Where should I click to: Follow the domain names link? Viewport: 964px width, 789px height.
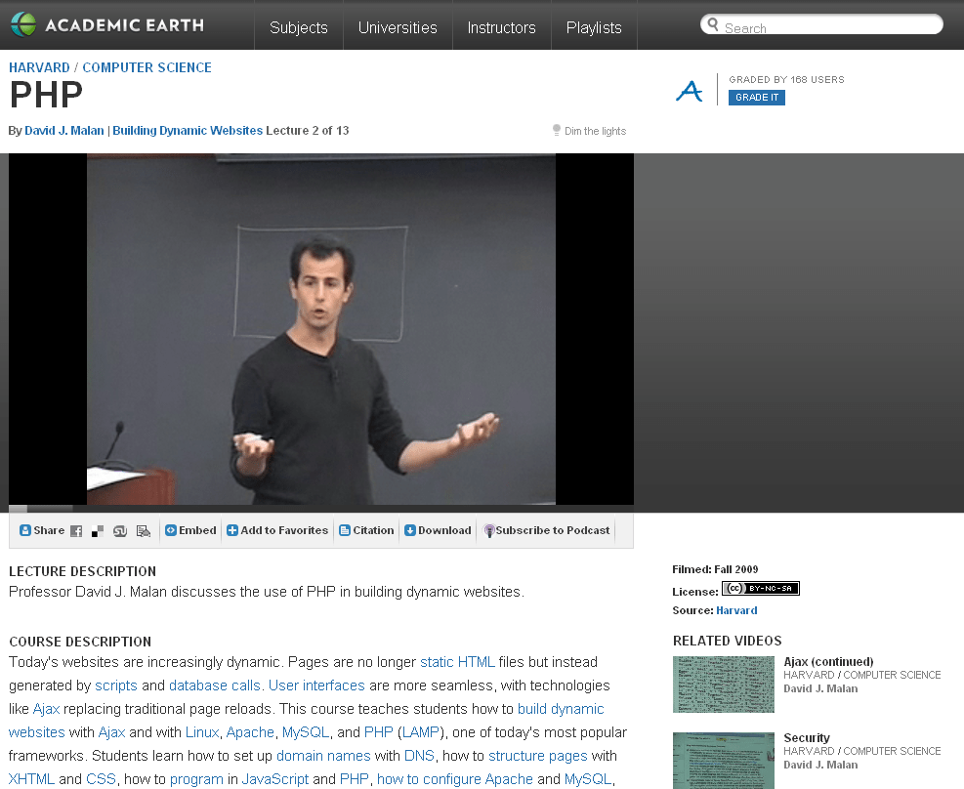click(323, 755)
